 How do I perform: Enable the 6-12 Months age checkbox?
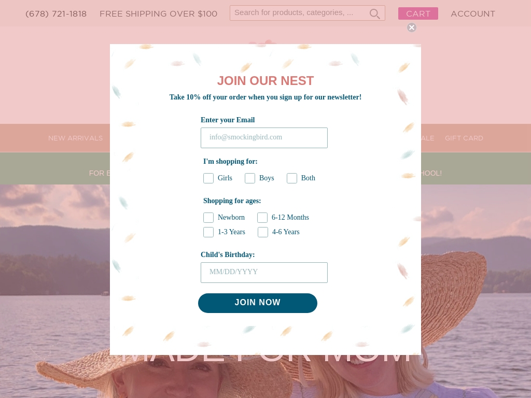[262, 218]
